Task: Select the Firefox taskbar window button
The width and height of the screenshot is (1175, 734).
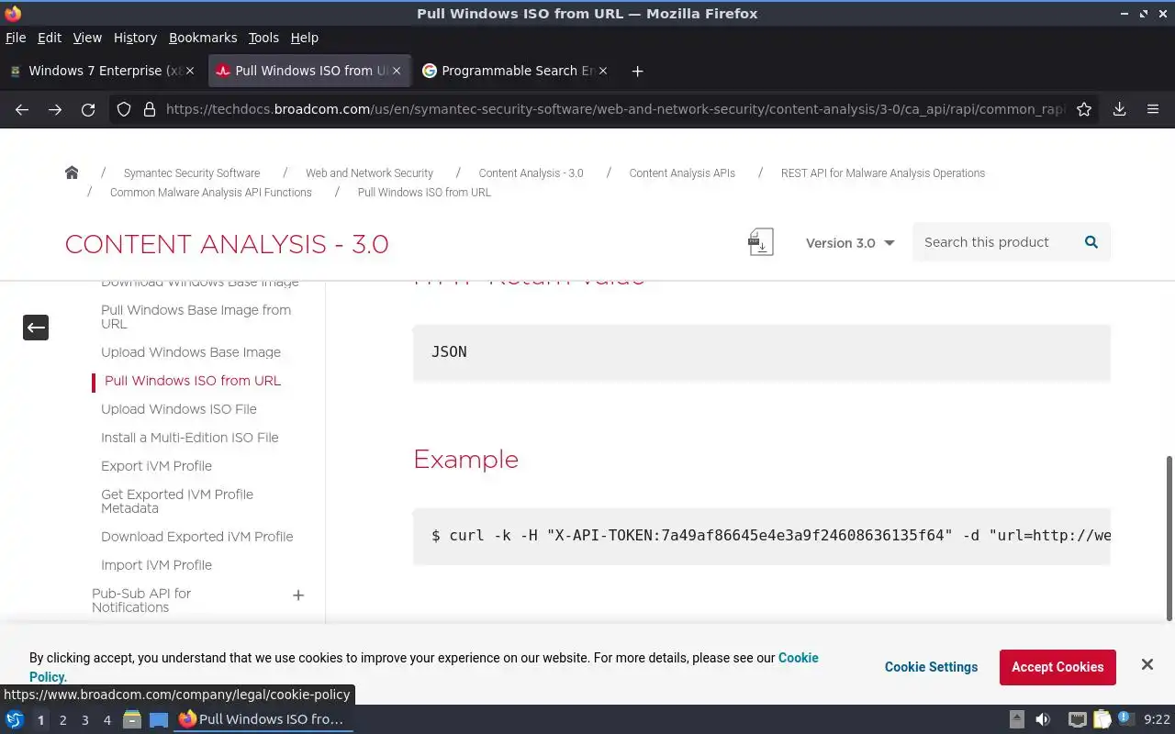Action: [263, 720]
